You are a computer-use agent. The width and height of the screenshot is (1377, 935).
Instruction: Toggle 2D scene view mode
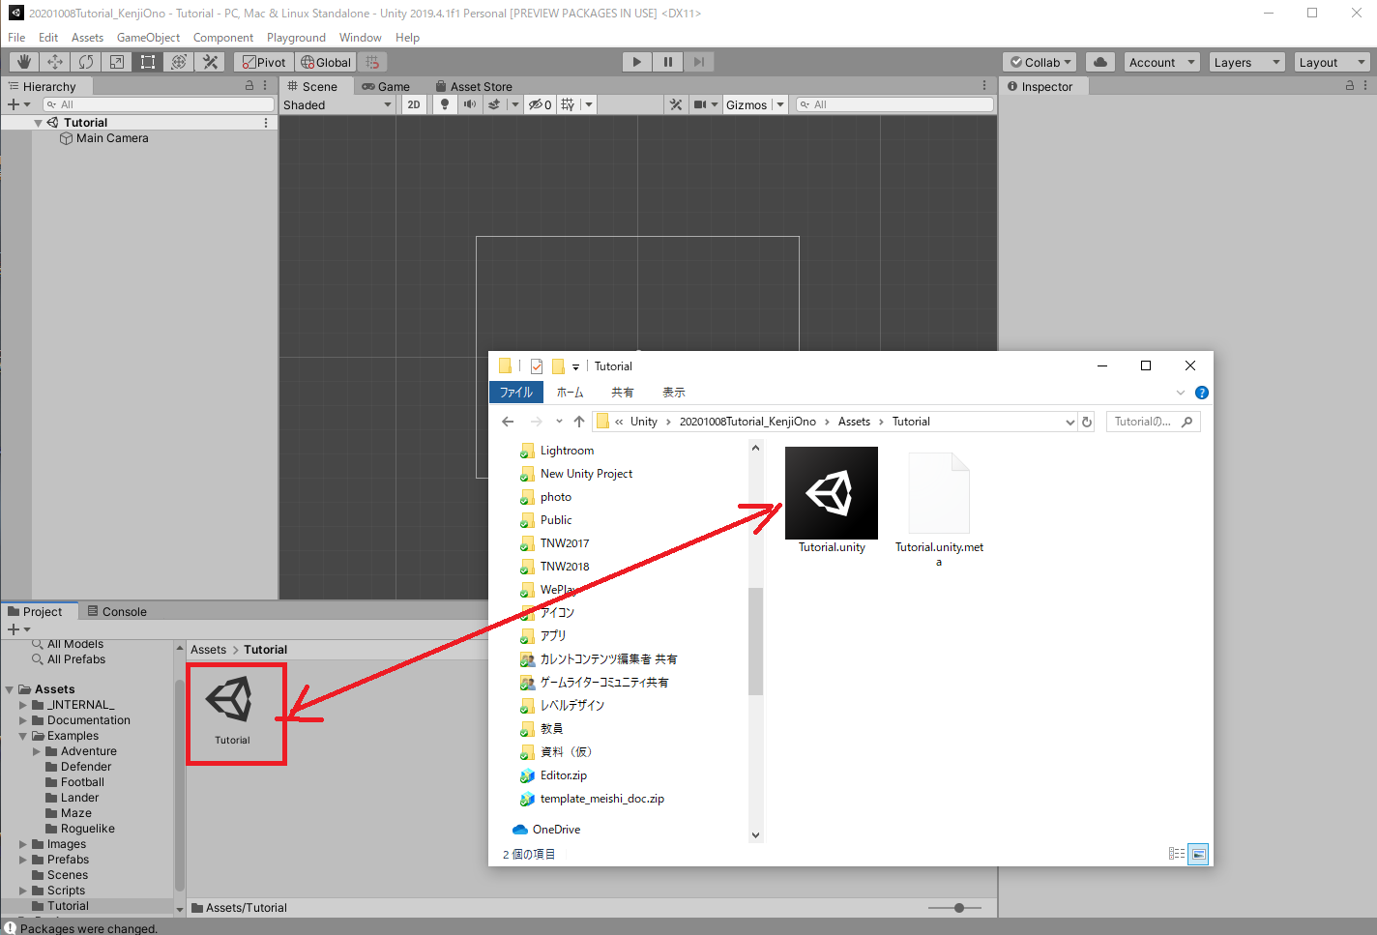414,104
